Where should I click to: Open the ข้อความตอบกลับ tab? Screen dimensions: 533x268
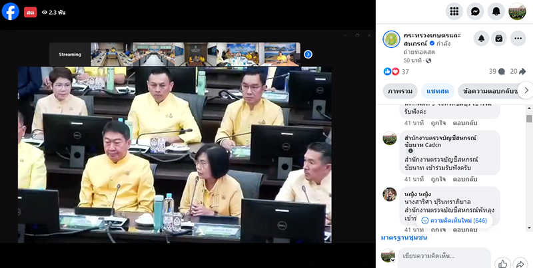(x=490, y=91)
